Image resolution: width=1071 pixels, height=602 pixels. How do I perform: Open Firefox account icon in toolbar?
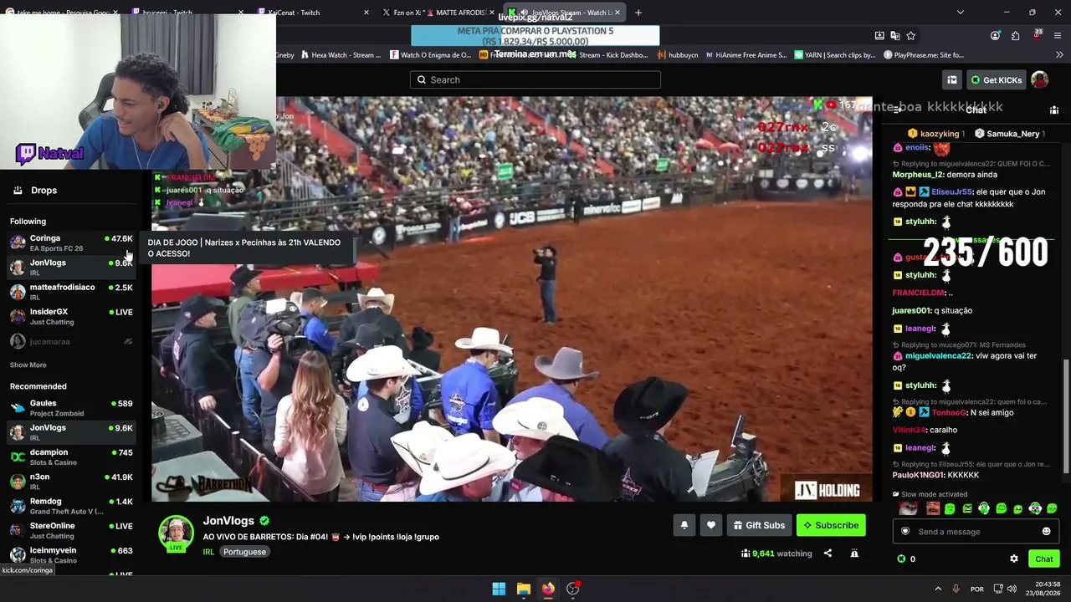(x=995, y=36)
